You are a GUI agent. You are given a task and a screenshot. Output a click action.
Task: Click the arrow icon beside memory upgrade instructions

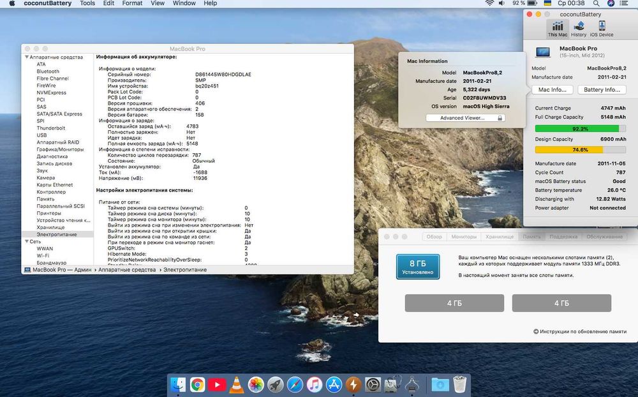click(x=536, y=331)
